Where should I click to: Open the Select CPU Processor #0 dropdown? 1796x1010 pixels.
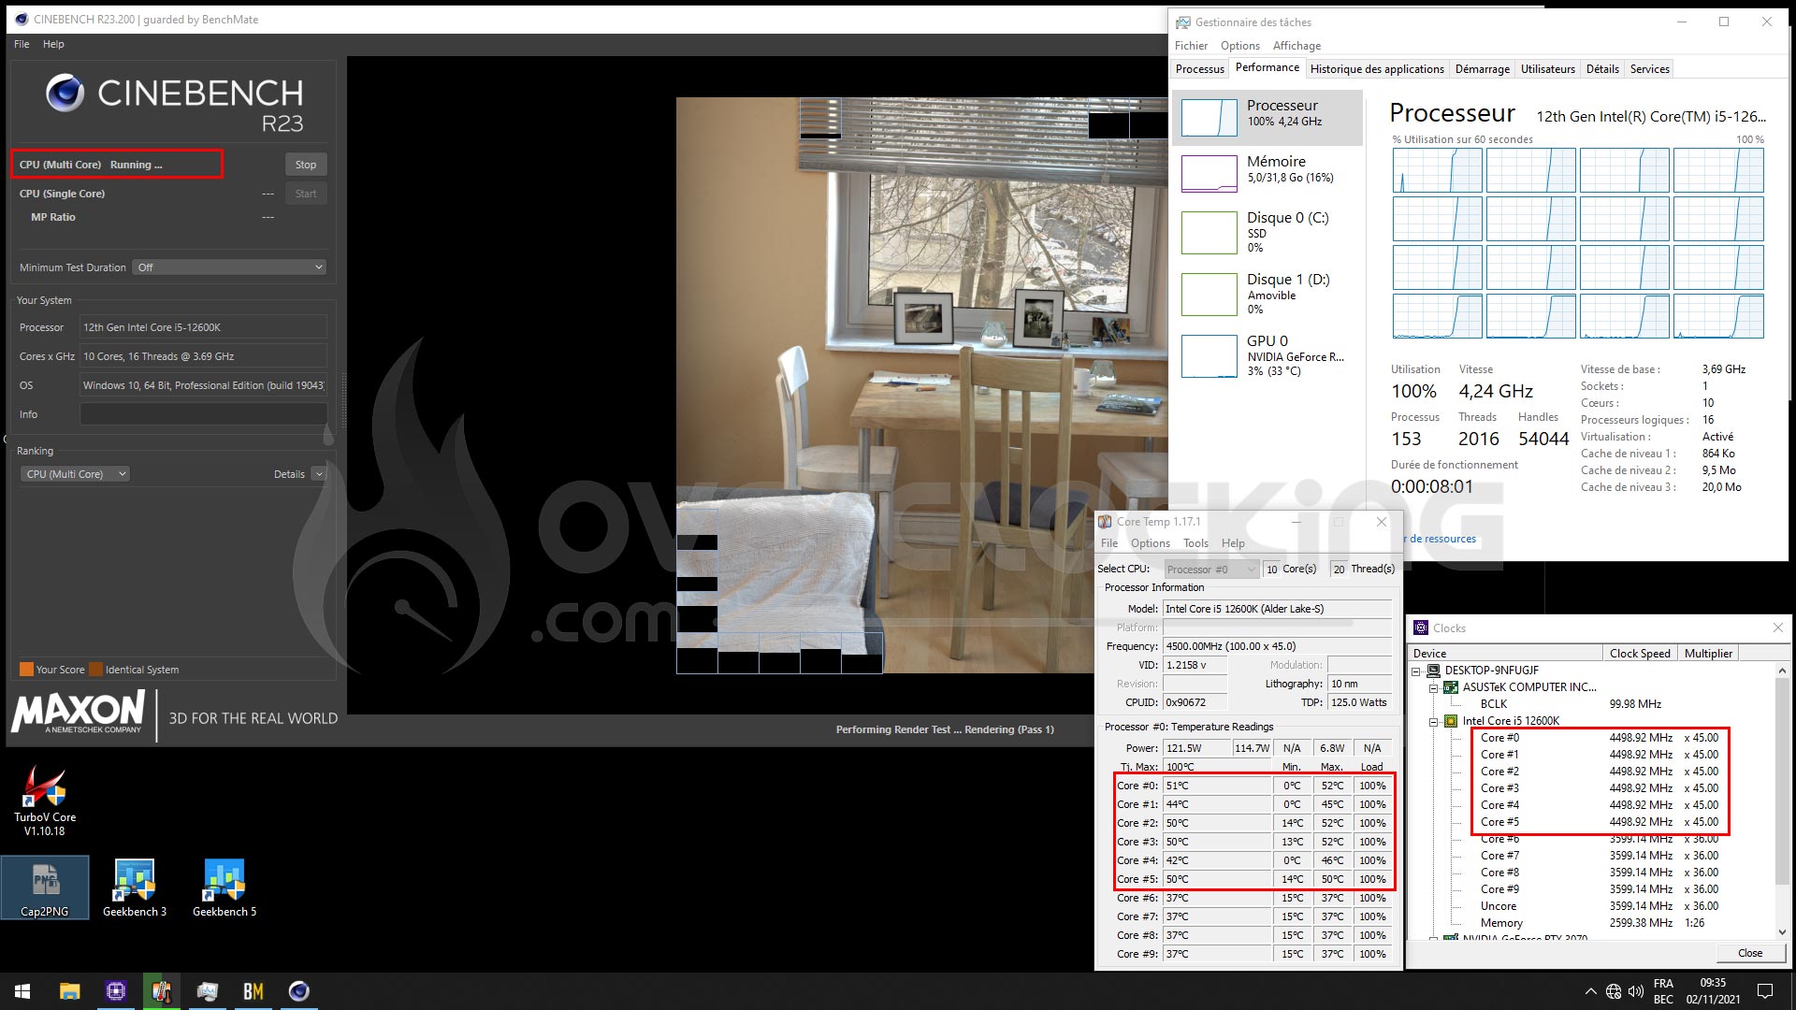click(1211, 569)
